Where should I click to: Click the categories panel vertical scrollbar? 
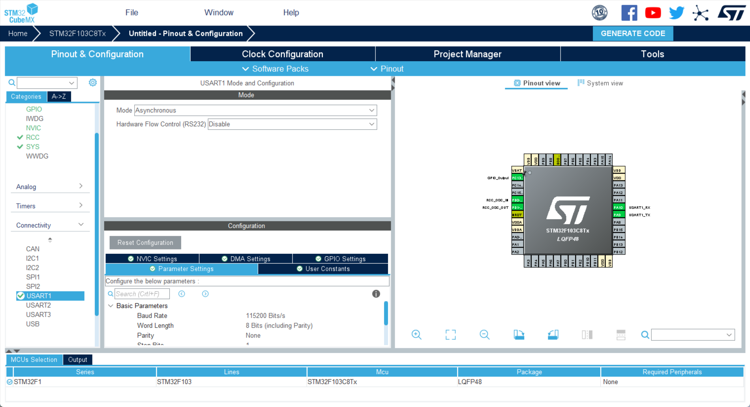[x=97, y=224]
